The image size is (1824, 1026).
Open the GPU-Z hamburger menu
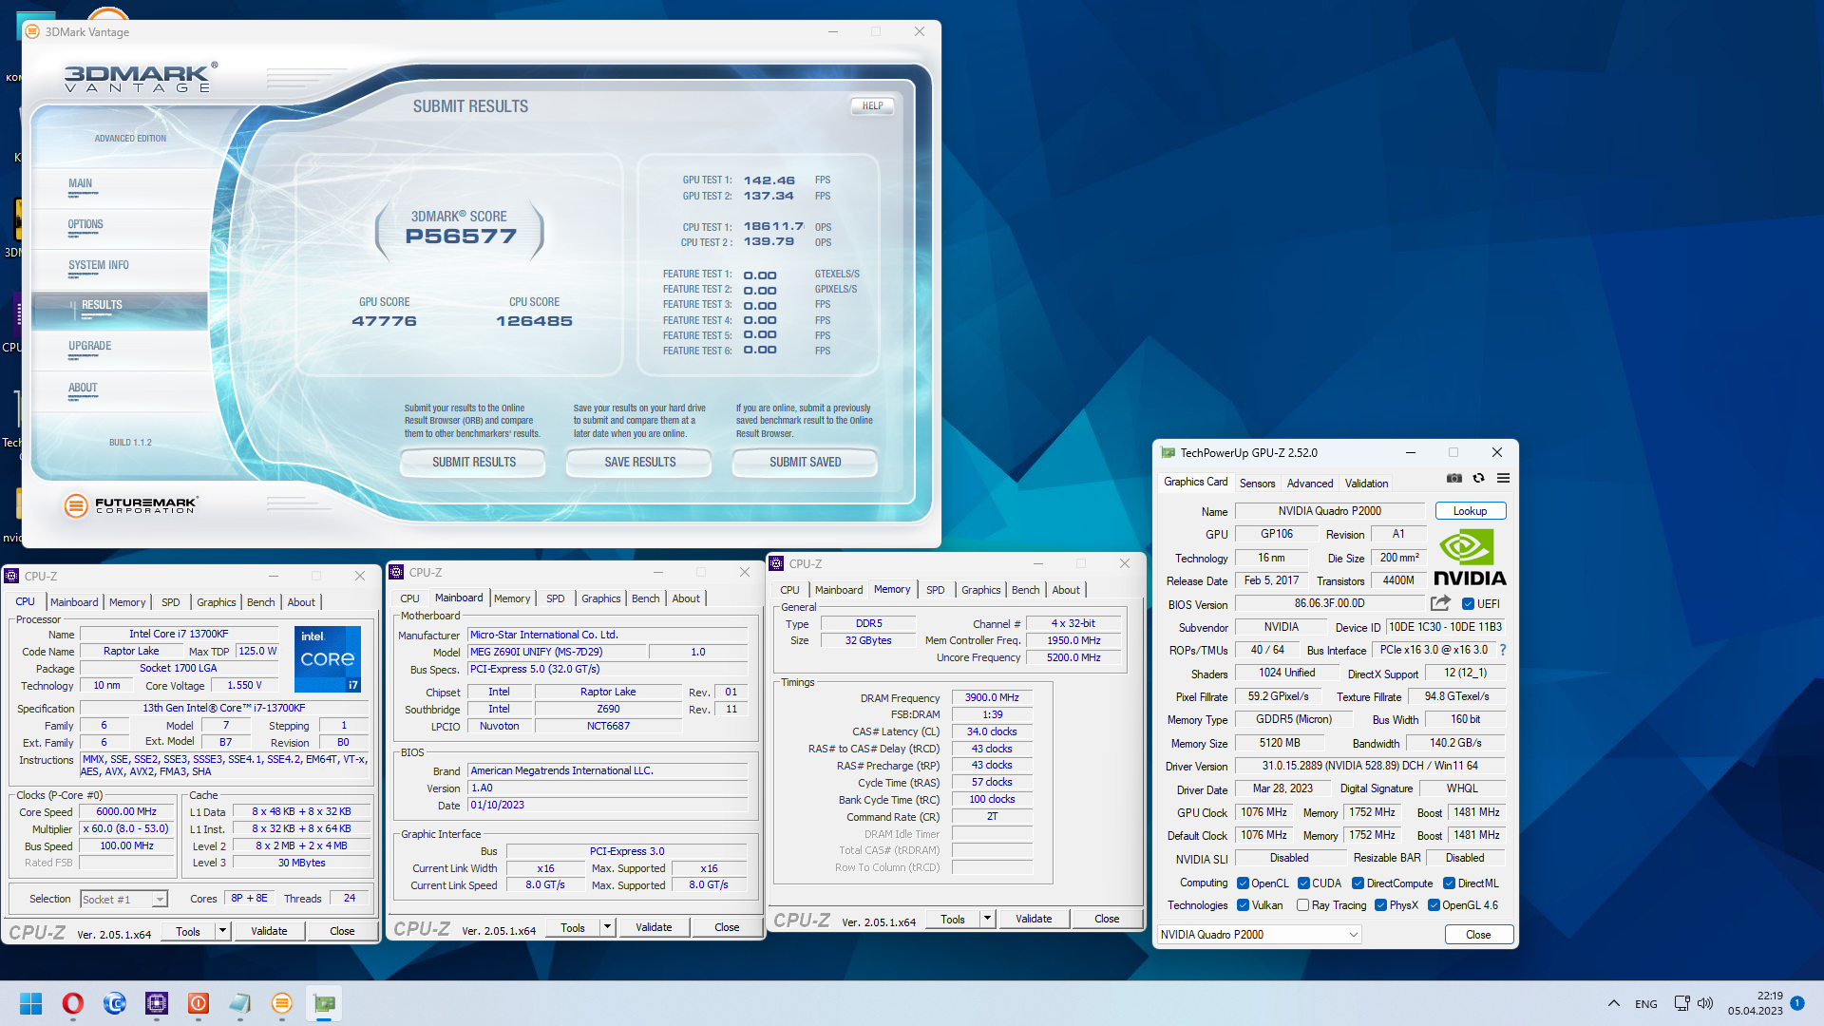[1503, 479]
